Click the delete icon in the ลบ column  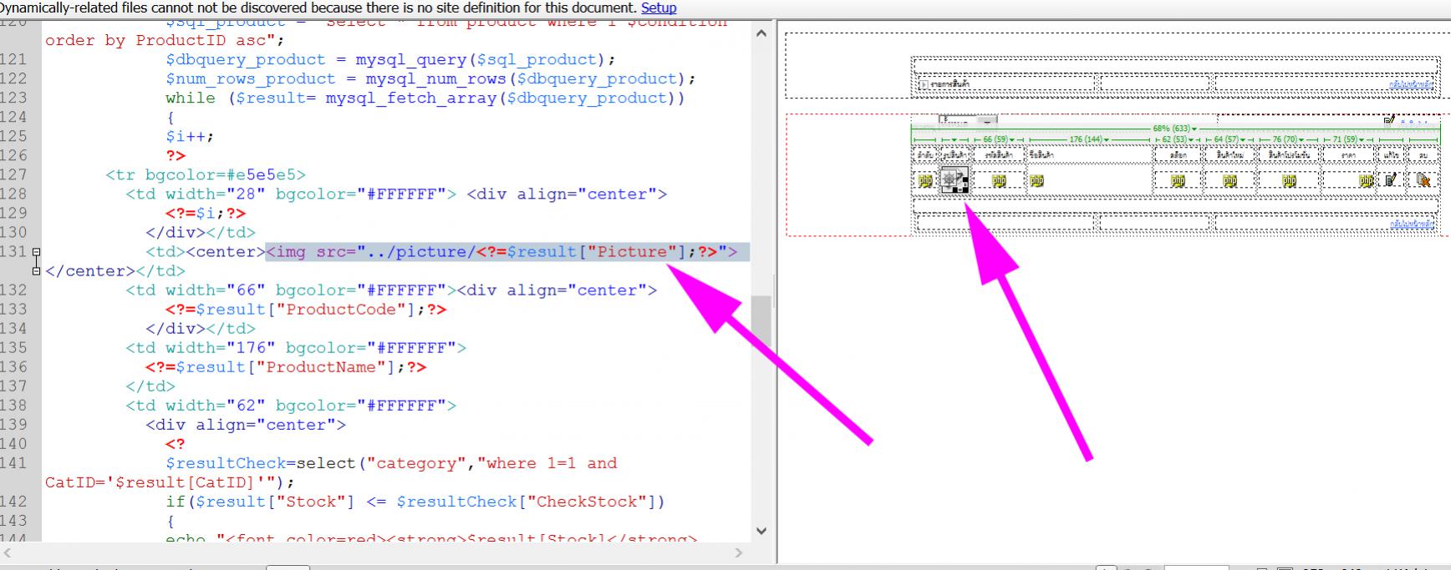coord(1423,179)
